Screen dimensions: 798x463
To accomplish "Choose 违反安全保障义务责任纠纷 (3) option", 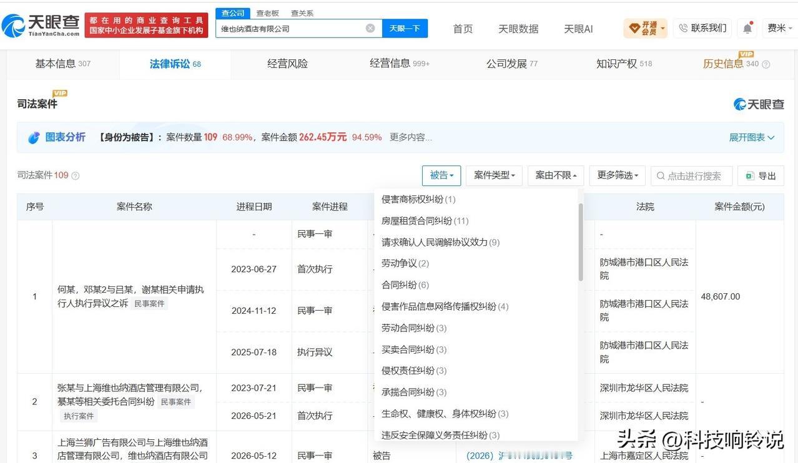I will [x=440, y=435].
